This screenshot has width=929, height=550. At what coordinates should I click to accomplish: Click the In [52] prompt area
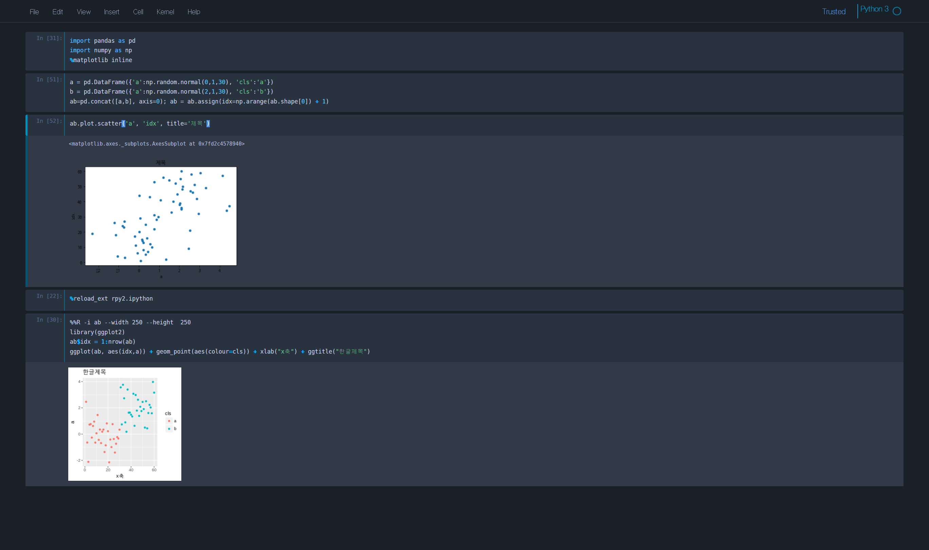(x=49, y=121)
